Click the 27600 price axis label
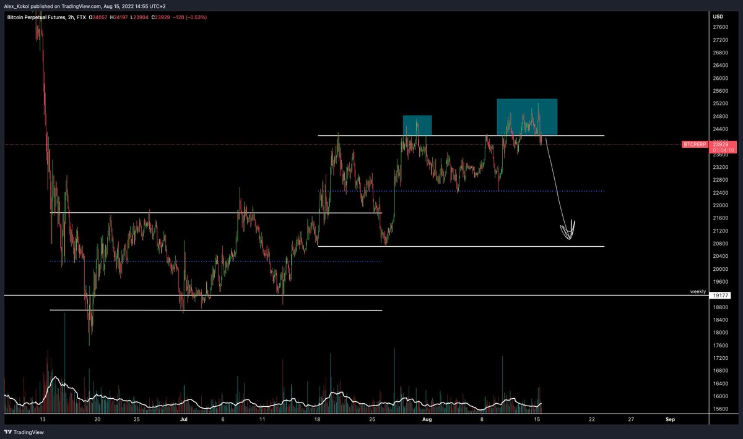Screen dimensions: 743x439 coord(719,27)
